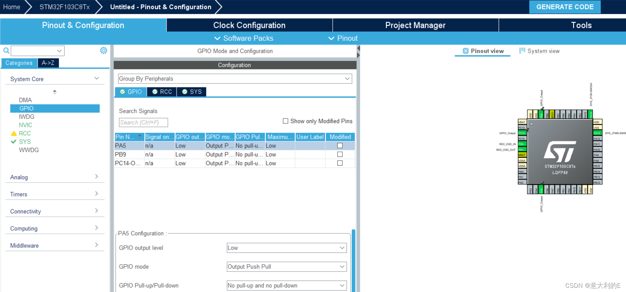Toggle Show only Modified Pins checkbox
The image size is (626, 292).
point(285,121)
